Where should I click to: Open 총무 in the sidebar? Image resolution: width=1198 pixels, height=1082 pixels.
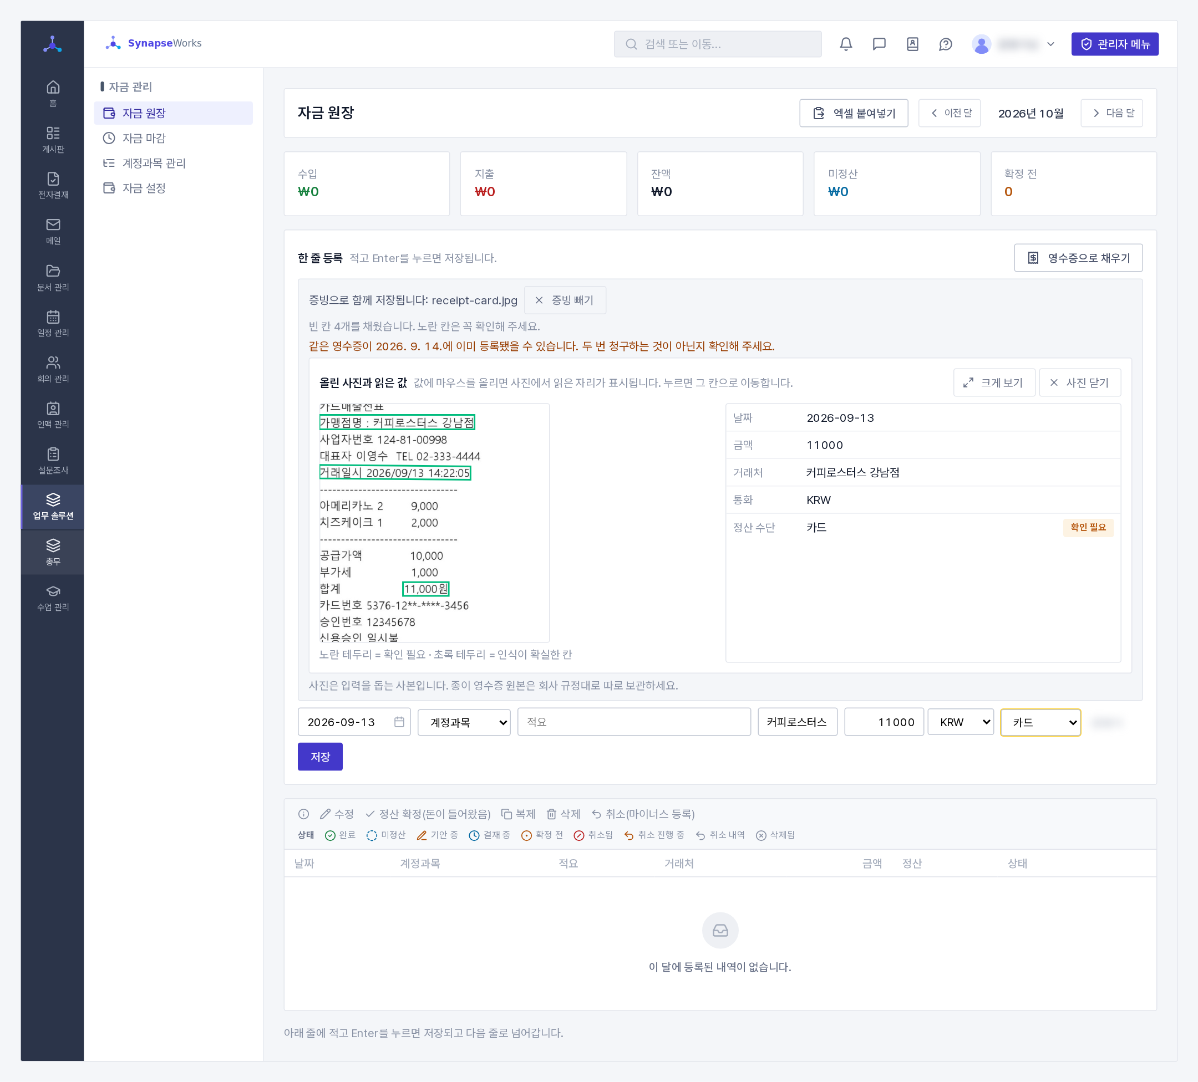click(53, 552)
